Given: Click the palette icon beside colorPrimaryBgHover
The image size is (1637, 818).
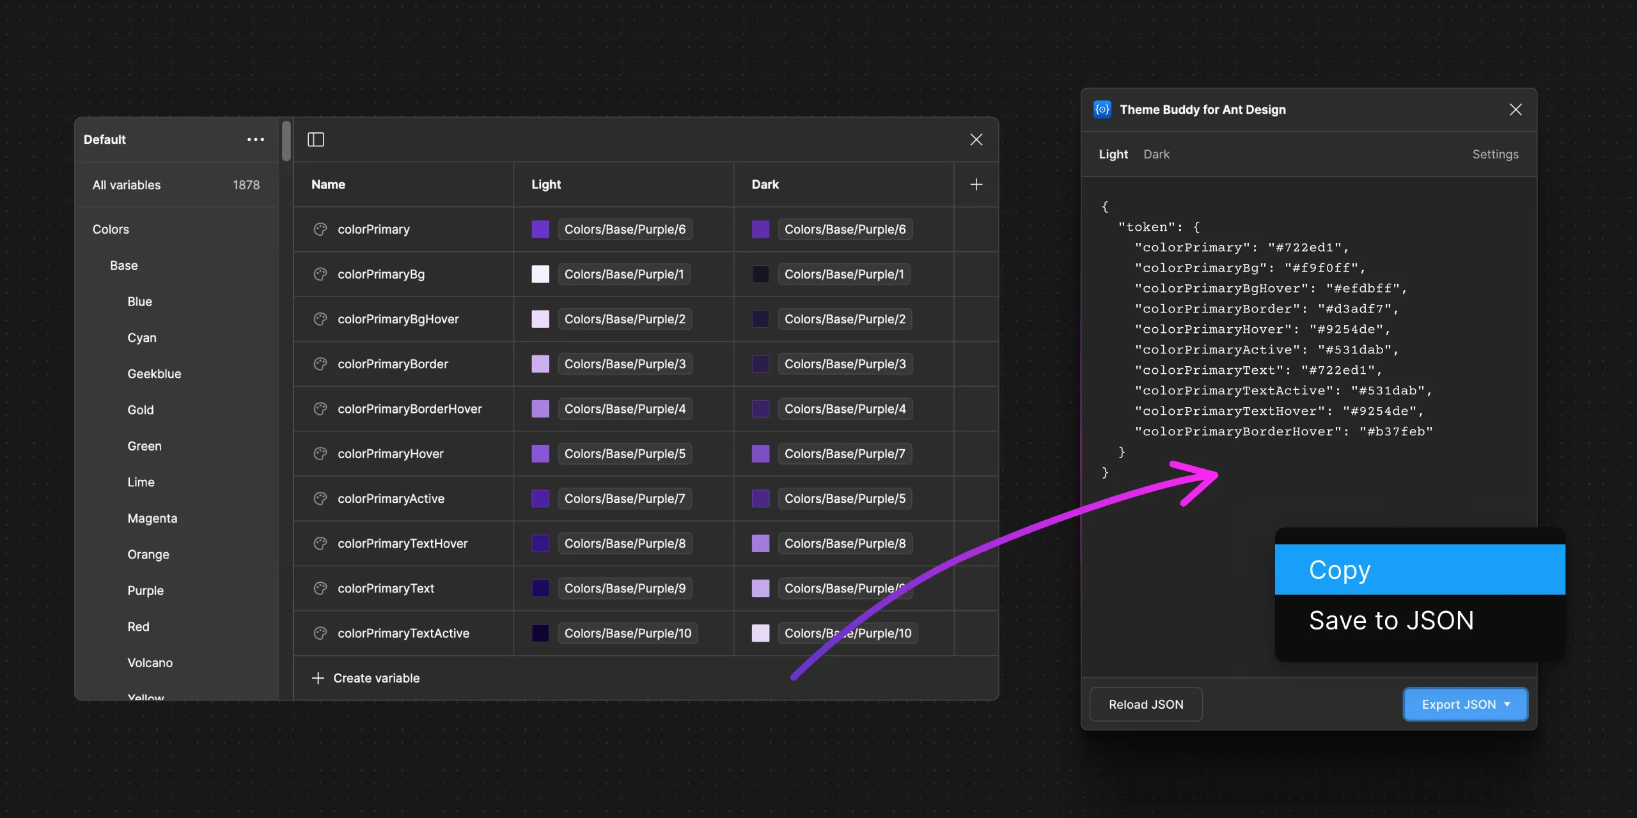Looking at the screenshot, I should [x=320, y=319].
